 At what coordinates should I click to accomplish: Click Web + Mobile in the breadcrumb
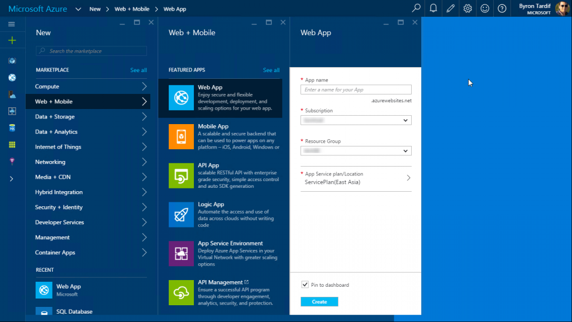[132, 9]
